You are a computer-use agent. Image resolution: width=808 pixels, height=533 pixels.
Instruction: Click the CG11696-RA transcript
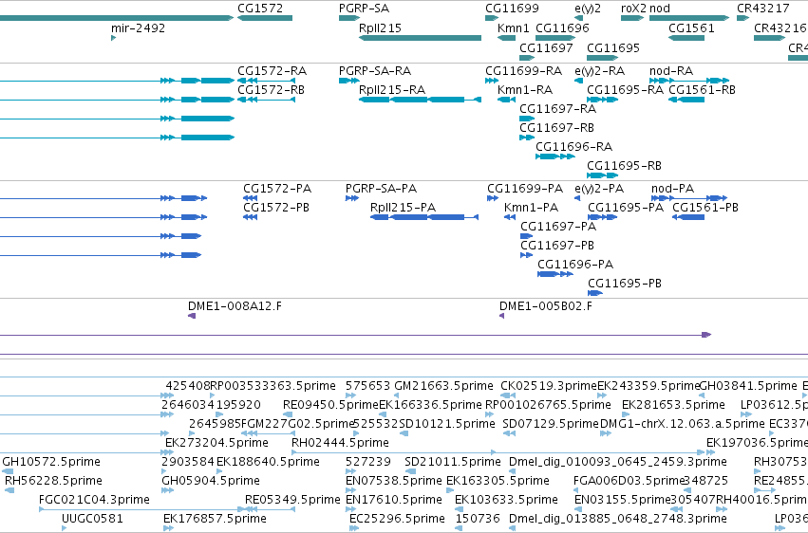[555, 156]
